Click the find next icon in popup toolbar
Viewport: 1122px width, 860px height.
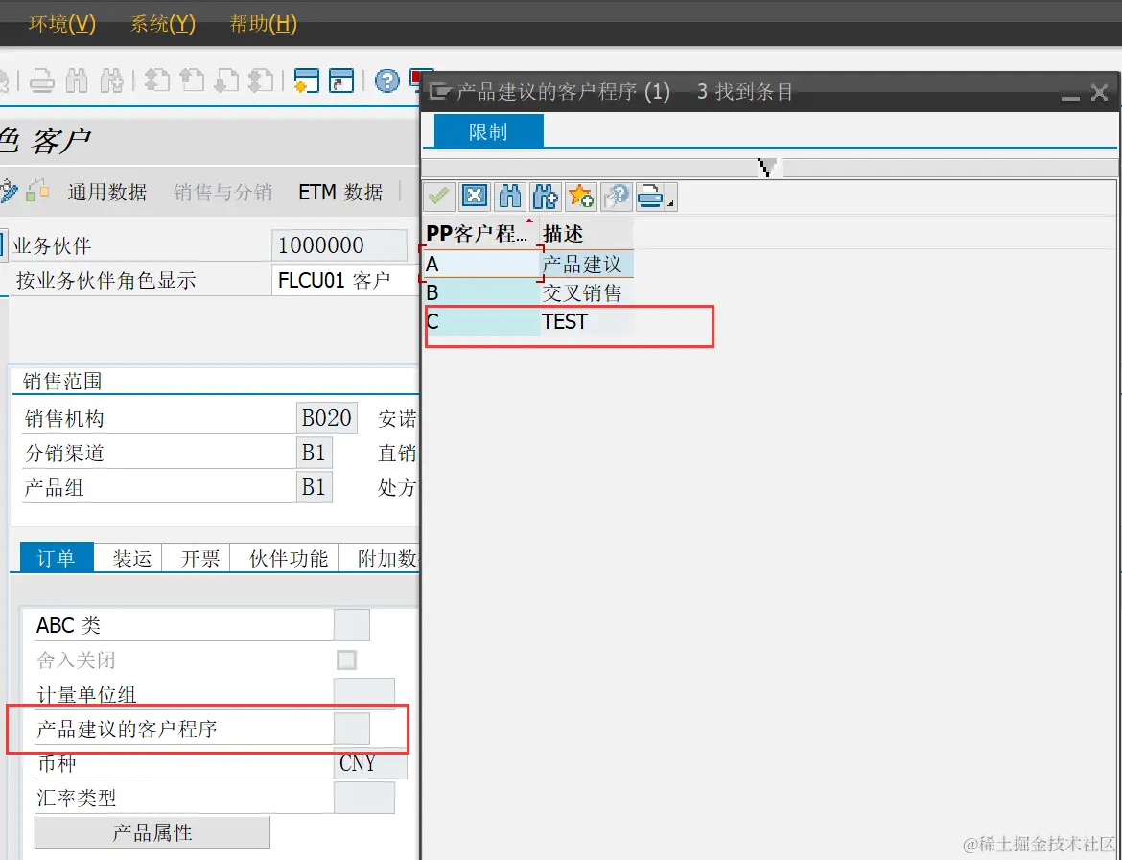[x=546, y=196]
